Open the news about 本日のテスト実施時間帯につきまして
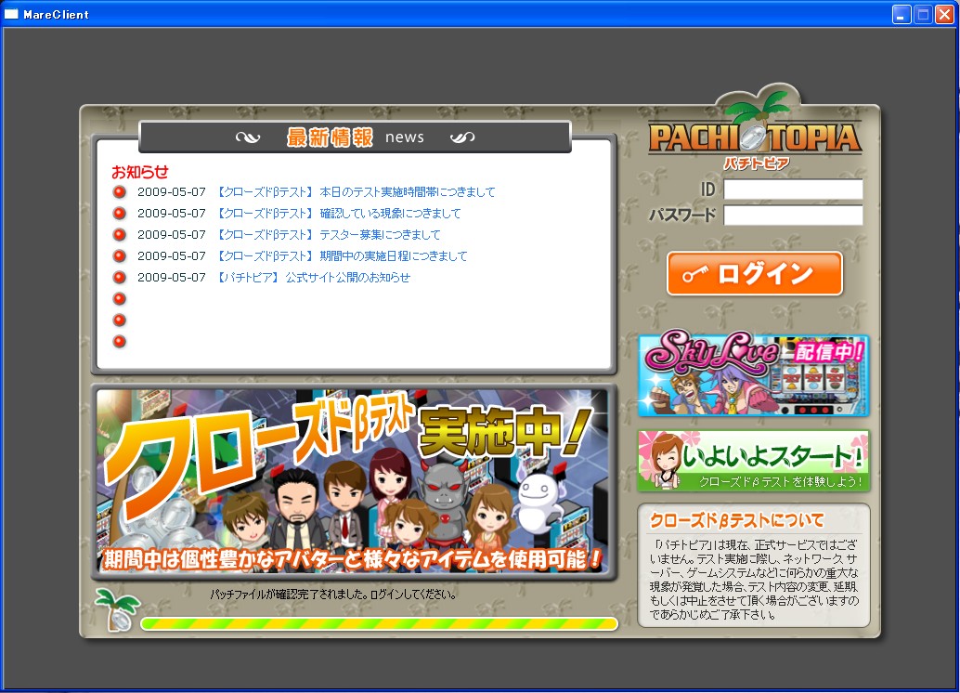The width and height of the screenshot is (960, 693). 407,191
